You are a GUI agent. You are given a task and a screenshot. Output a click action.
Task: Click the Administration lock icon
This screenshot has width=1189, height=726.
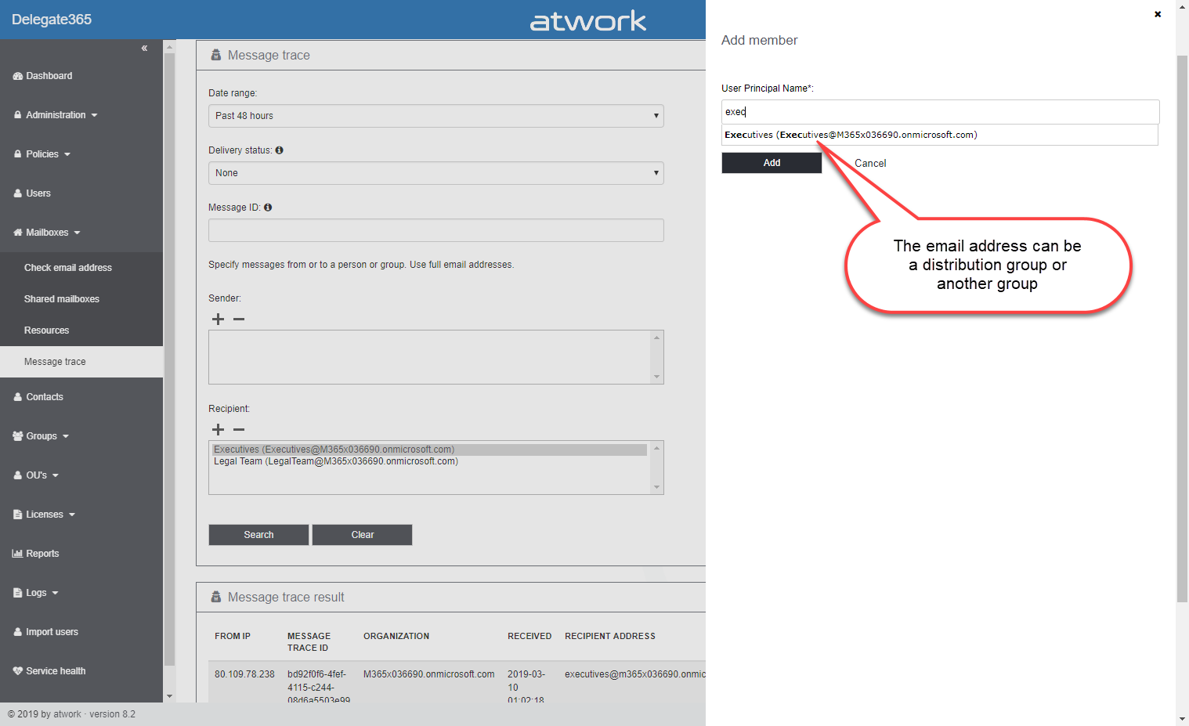[17, 115]
